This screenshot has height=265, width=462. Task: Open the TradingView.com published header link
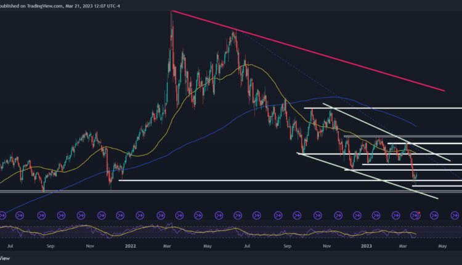[x=37, y=5]
